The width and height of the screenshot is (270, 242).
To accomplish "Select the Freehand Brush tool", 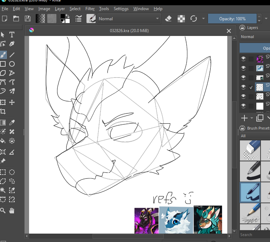I will [x=3, y=55].
